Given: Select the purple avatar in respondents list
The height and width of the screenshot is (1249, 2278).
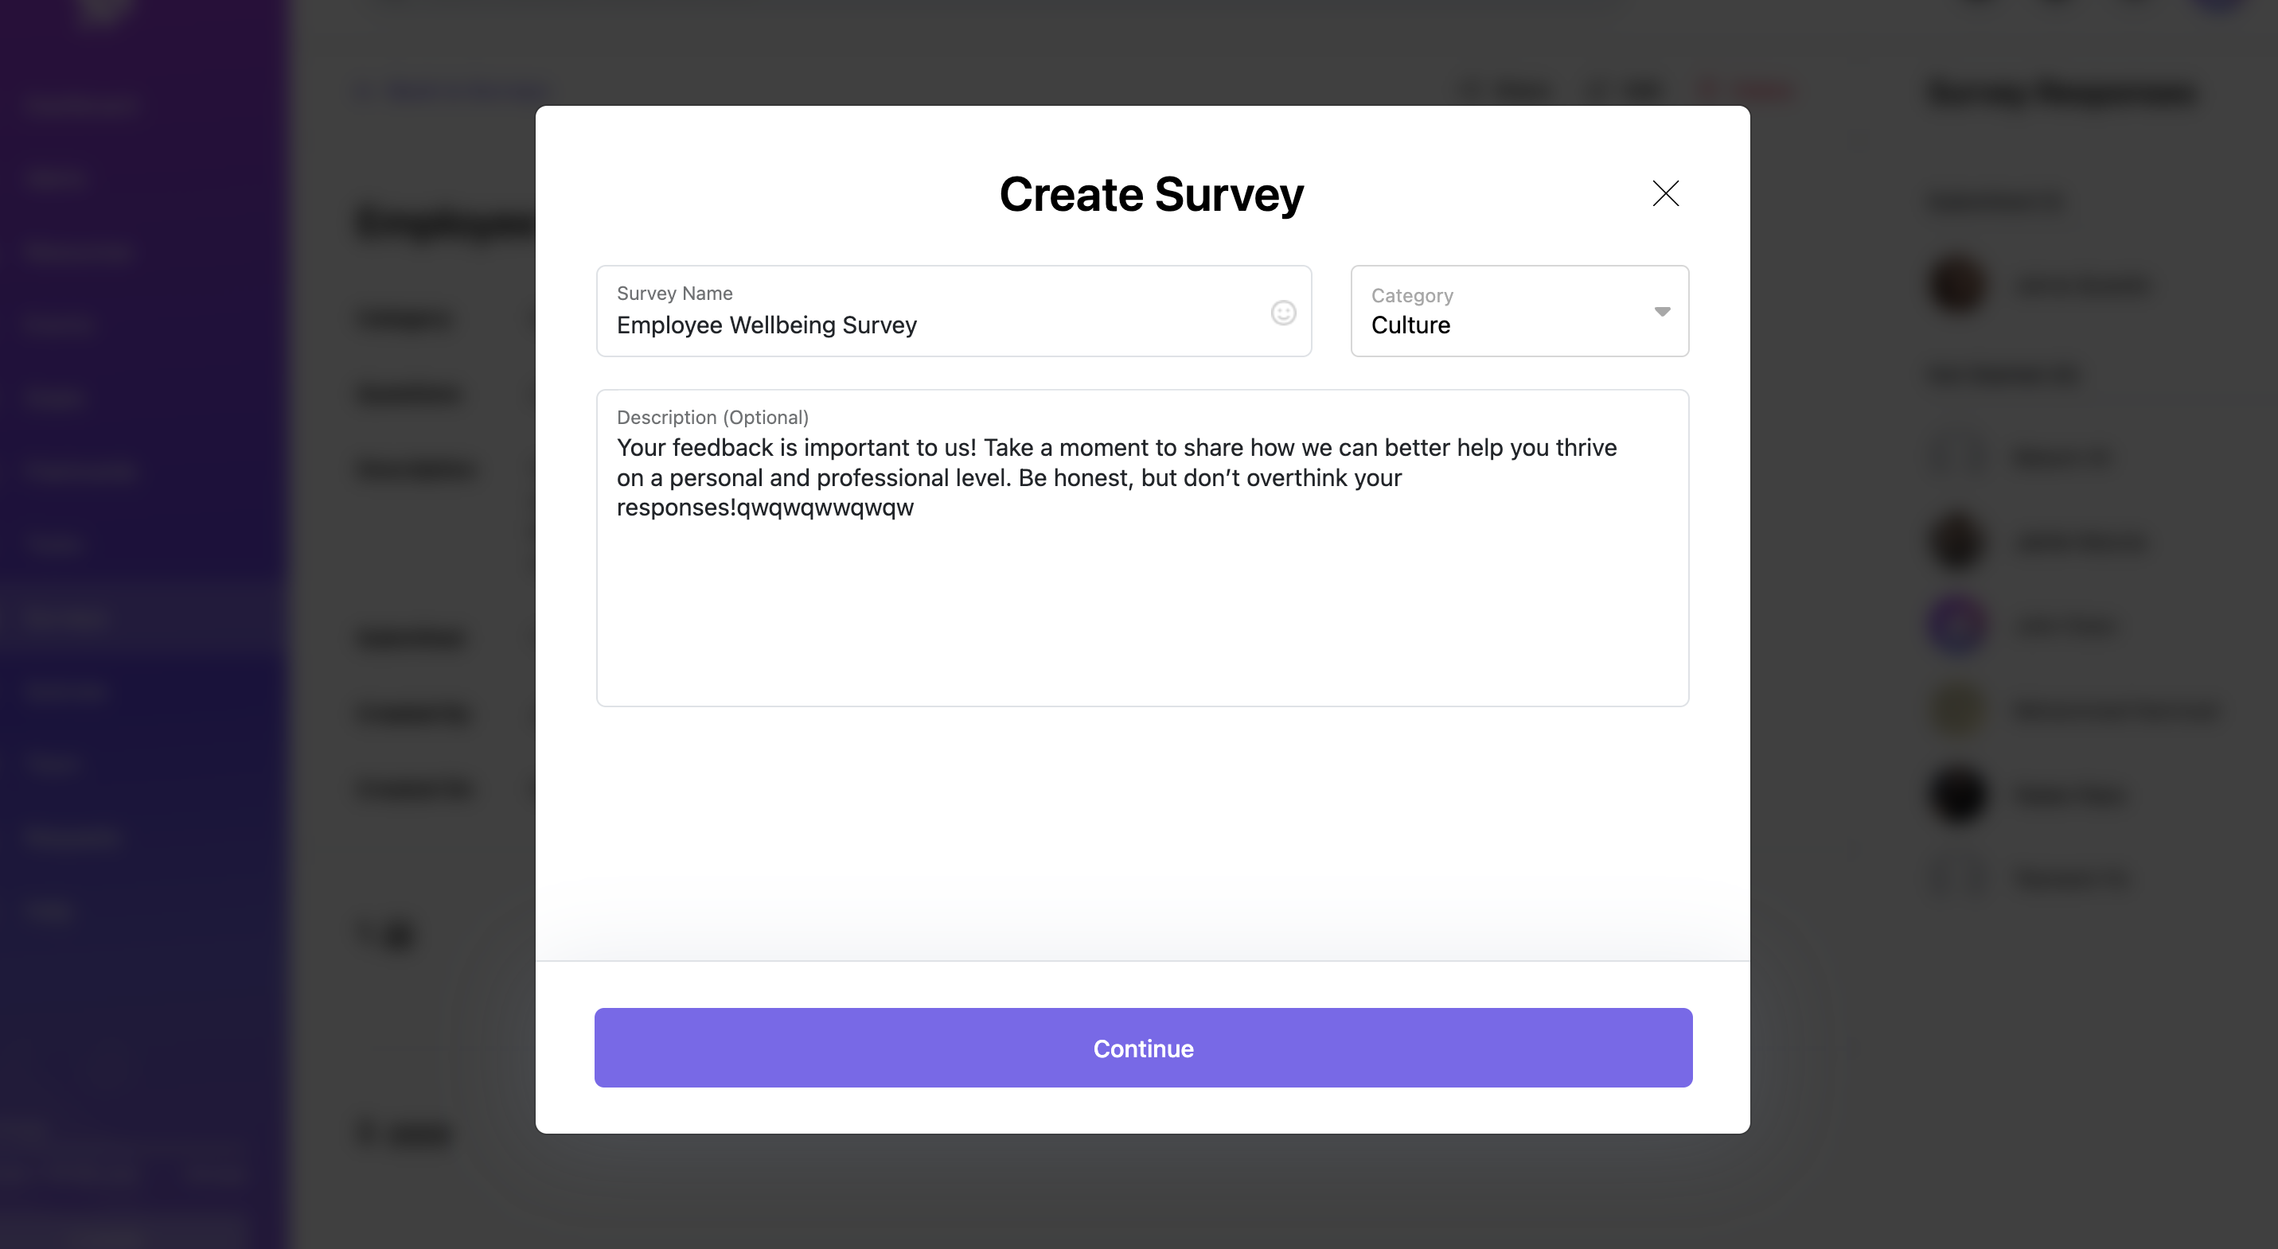Looking at the screenshot, I should (1958, 625).
